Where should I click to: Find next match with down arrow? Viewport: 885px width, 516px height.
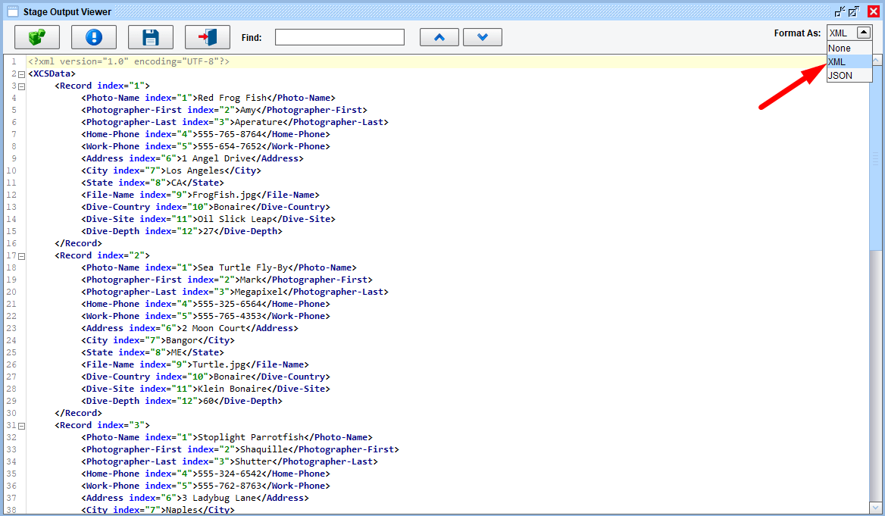483,37
